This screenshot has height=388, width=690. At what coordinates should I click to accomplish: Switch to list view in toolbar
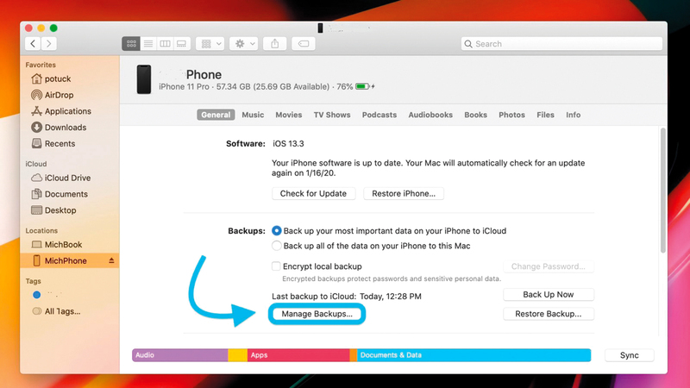(148, 43)
